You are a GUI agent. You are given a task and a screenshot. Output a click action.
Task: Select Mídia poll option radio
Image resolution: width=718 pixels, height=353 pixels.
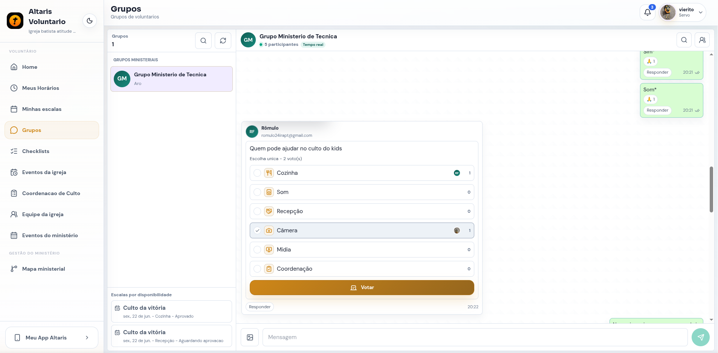257,250
